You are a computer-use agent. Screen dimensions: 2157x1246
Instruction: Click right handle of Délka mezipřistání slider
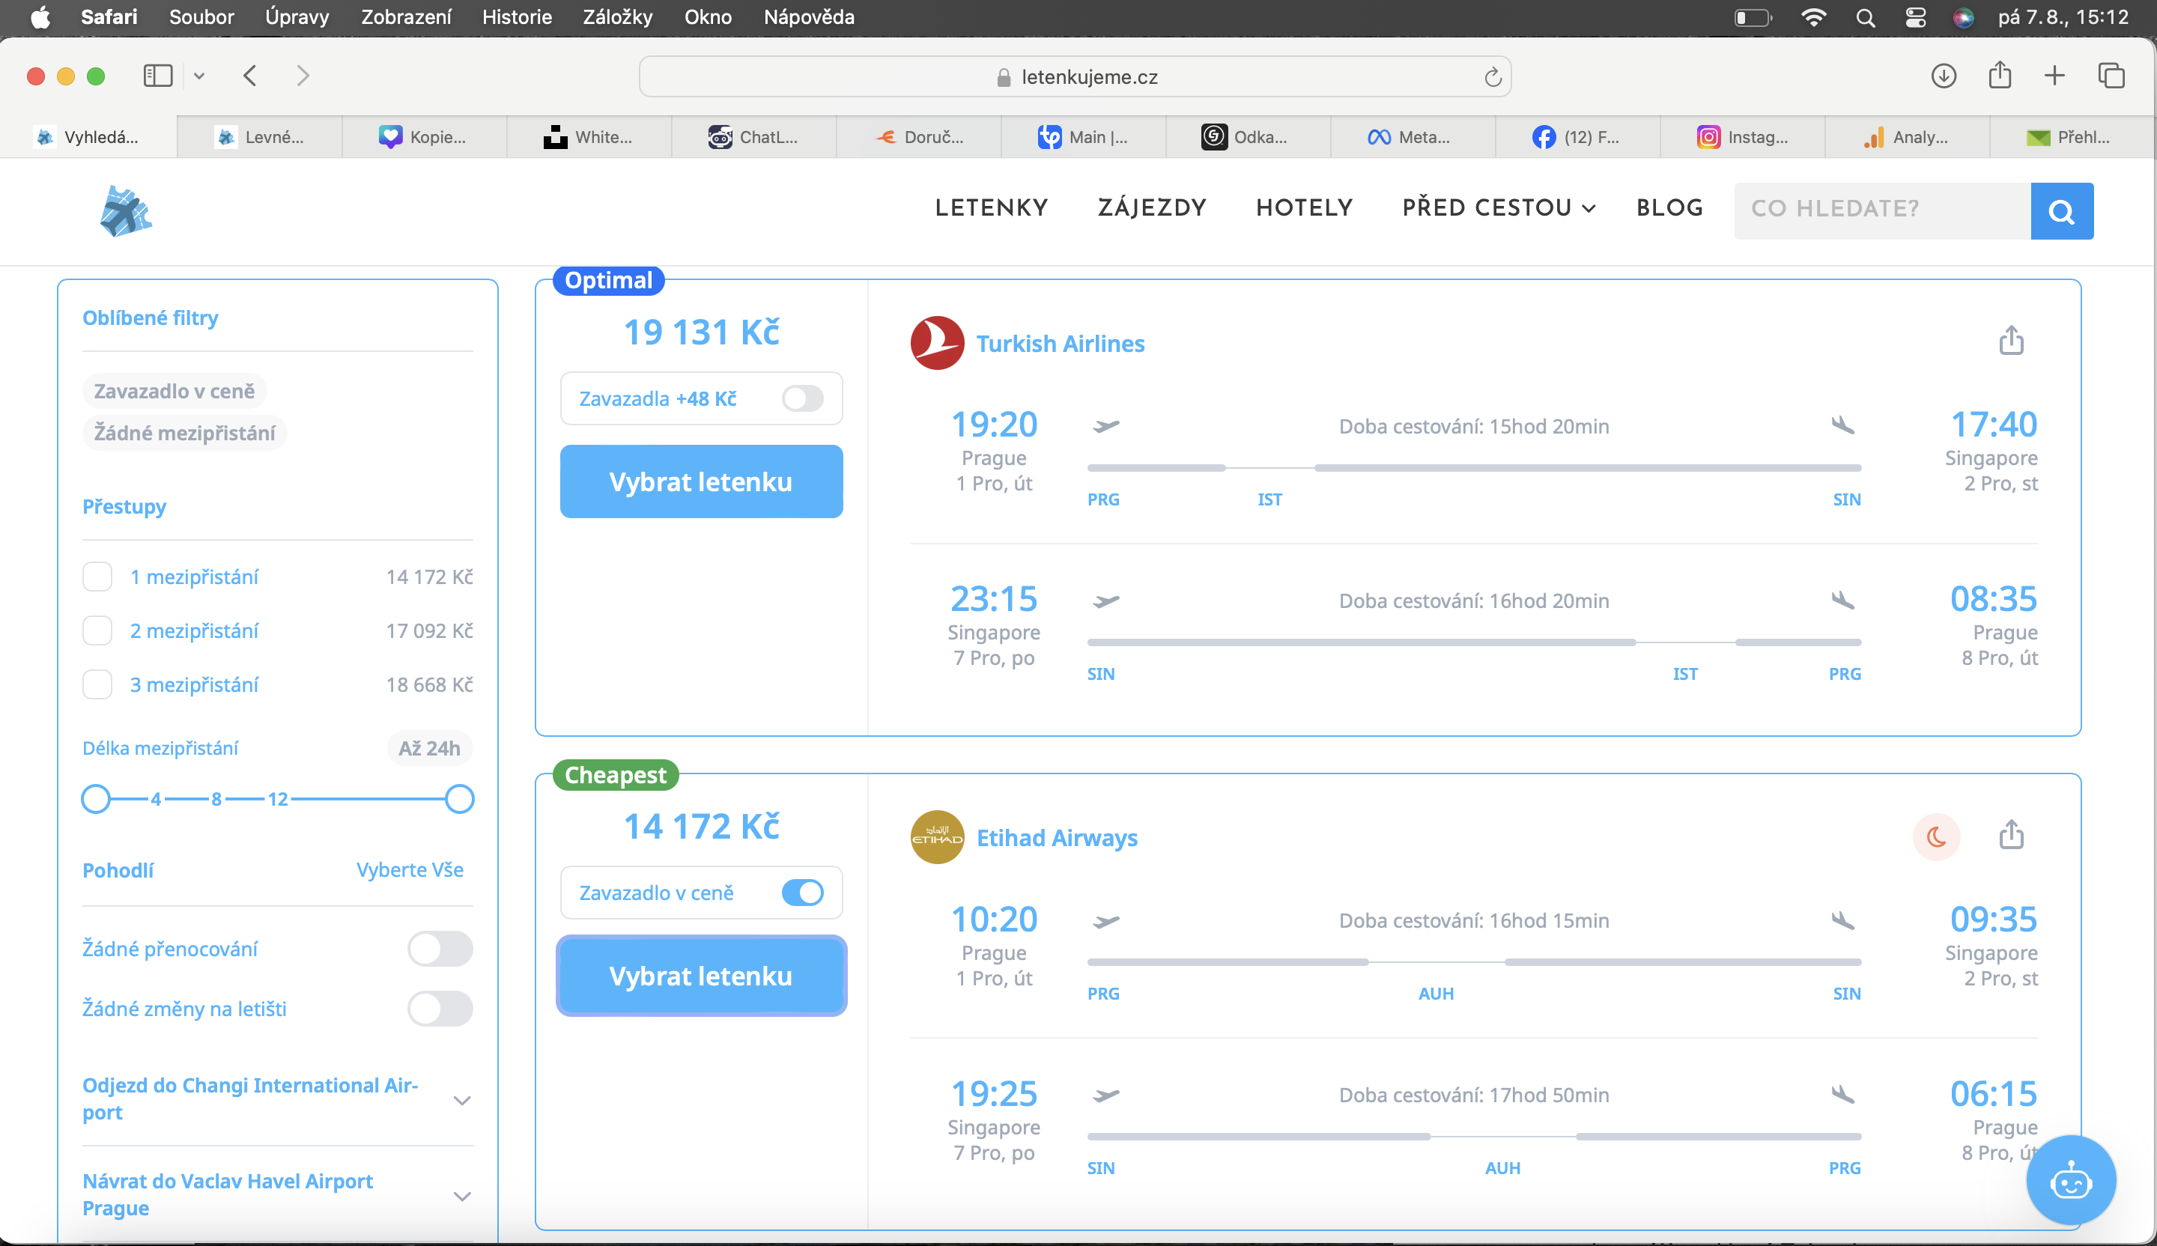point(460,799)
